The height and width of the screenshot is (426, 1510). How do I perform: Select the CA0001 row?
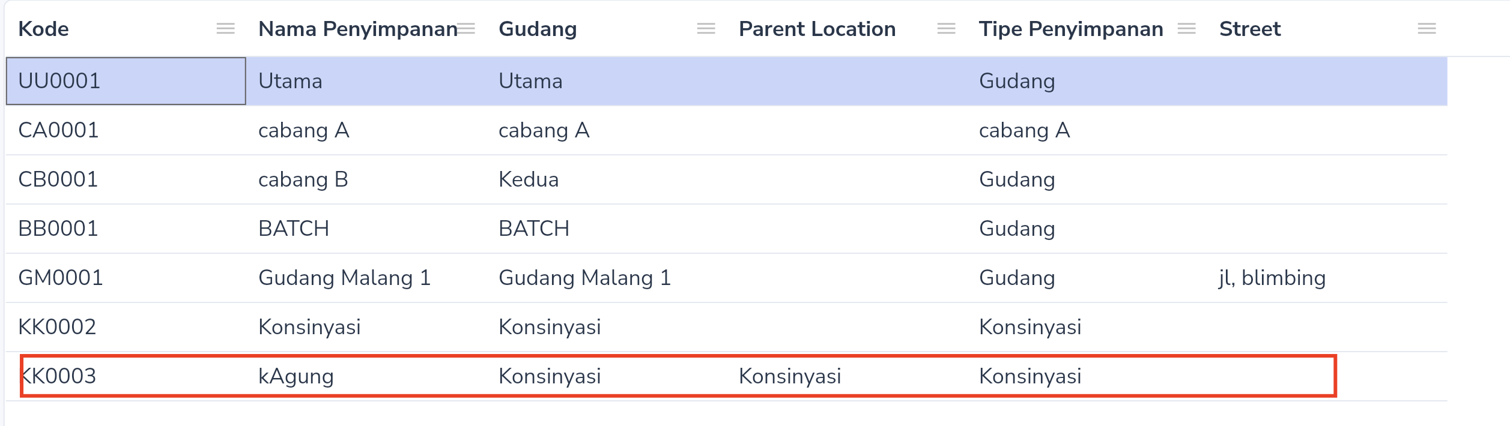(x=727, y=130)
